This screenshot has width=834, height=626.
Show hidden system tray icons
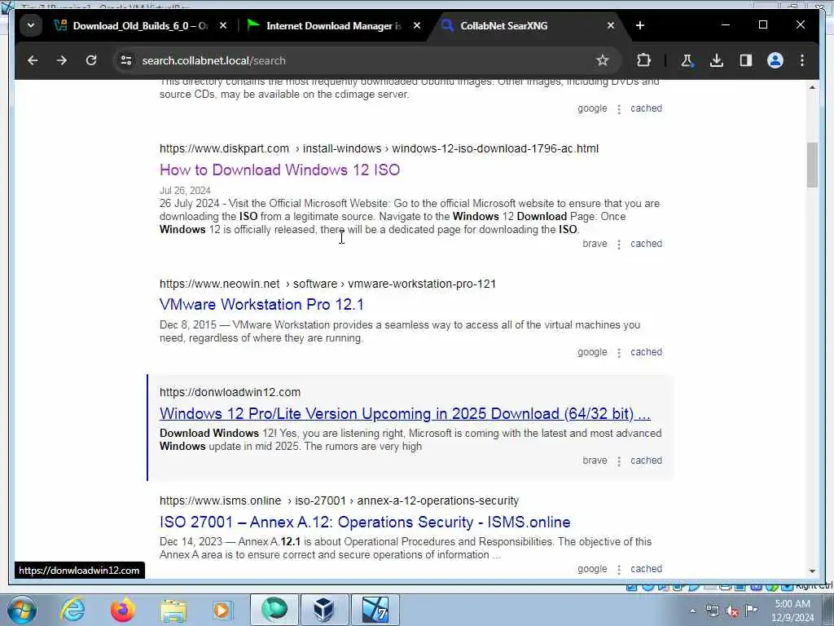pyautogui.click(x=692, y=611)
